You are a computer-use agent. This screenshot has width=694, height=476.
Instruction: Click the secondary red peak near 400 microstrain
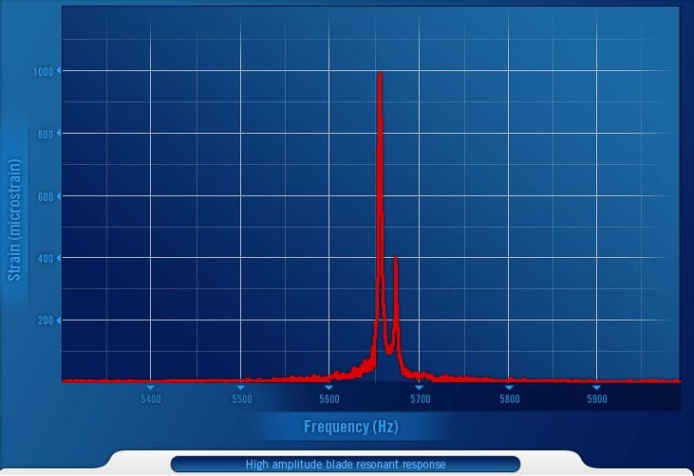[395, 258]
